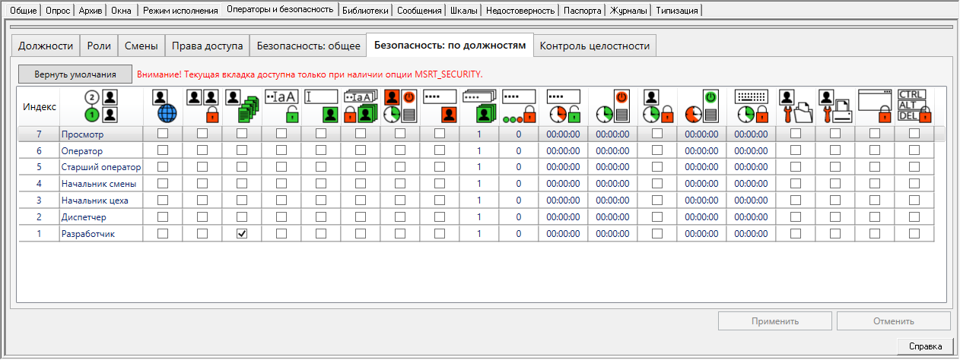Select the Старший оператор row name
This screenshot has width=960, height=360.
(x=101, y=167)
